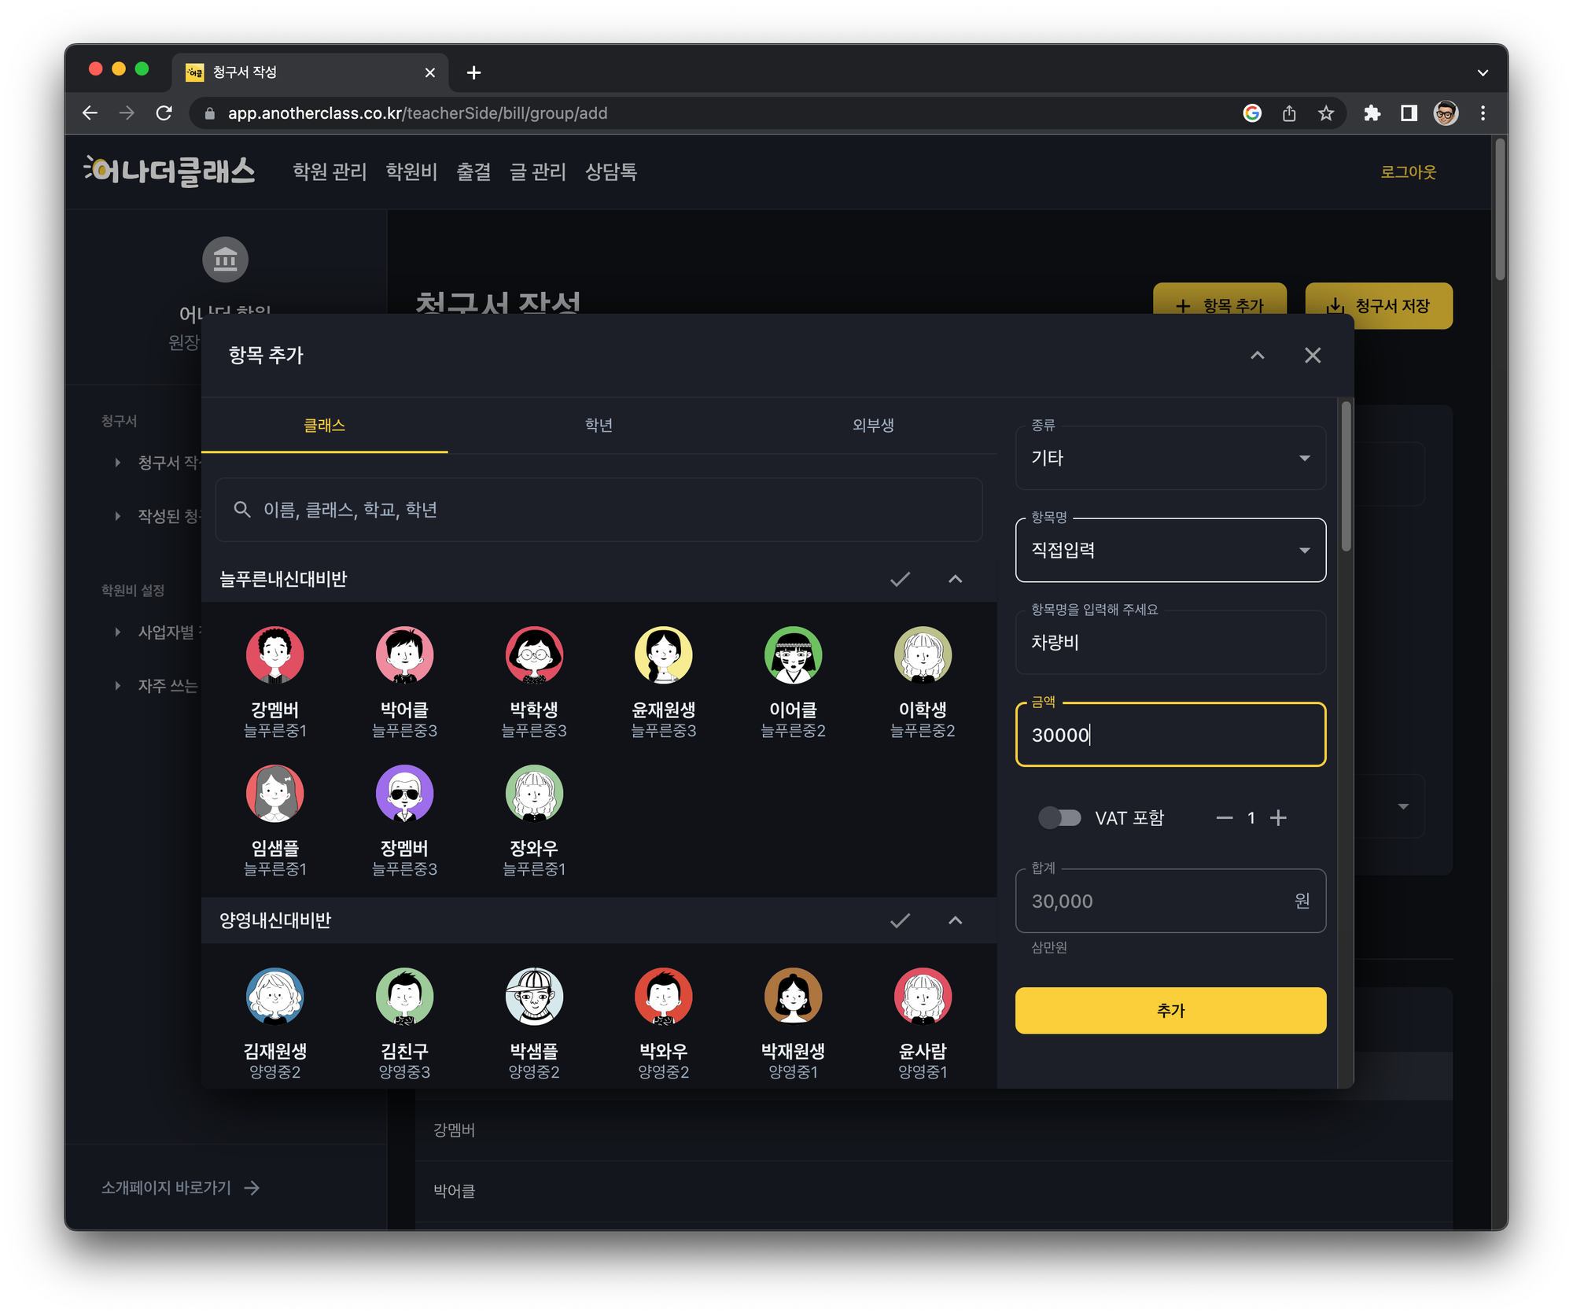Viewport: 1573px width, 1316px height.
Task: Select student 강멤버 avatar
Action: (x=274, y=654)
